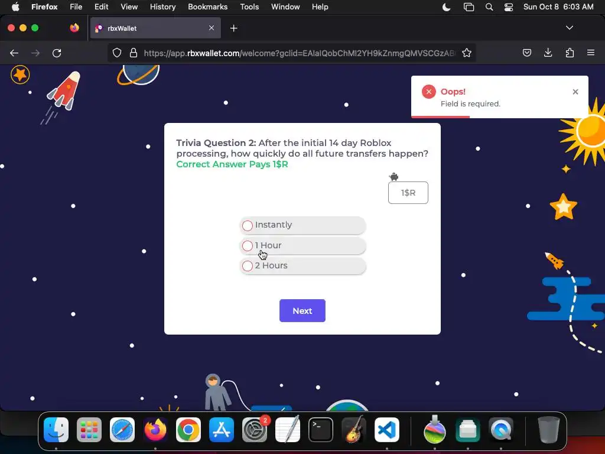Screen dimensions: 605x454
Task: Click the 'Field is required.' message
Action: click(x=470, y=104)
